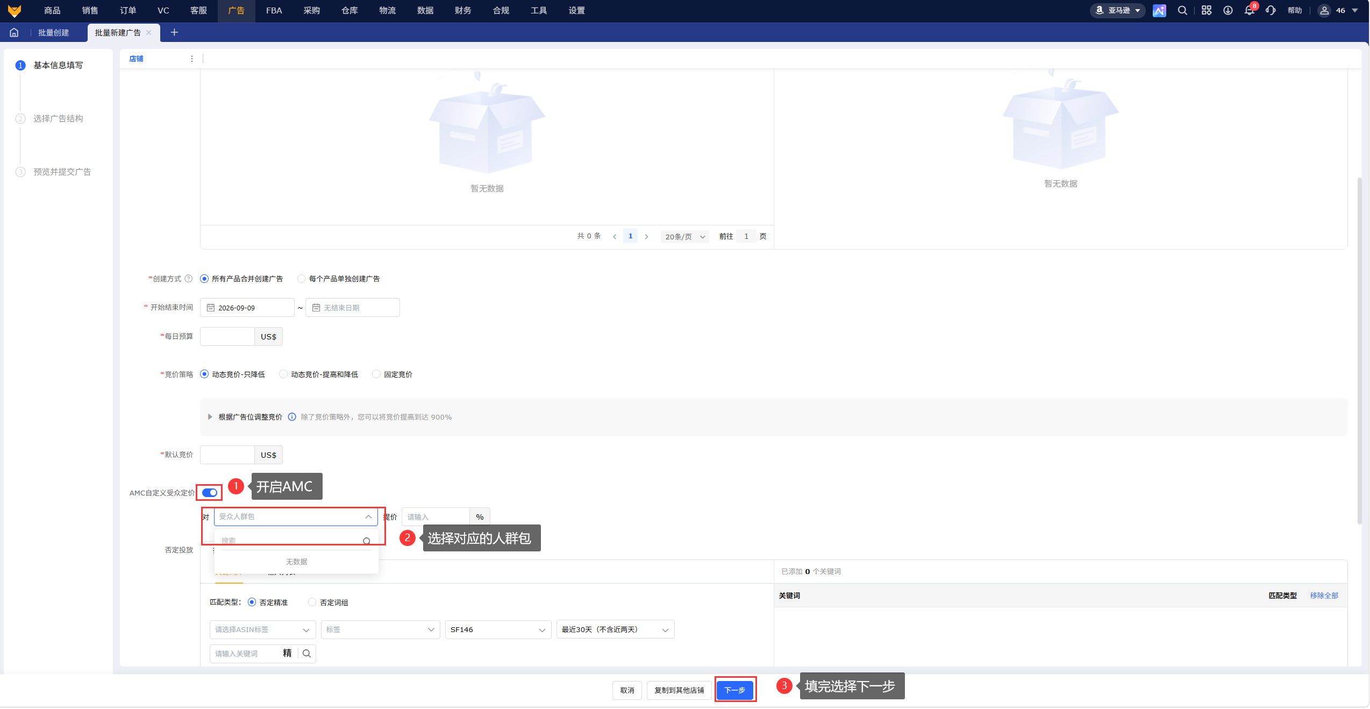Open the 20条/页 page size dropdown
1370x709 pixels.
(684, 237)
